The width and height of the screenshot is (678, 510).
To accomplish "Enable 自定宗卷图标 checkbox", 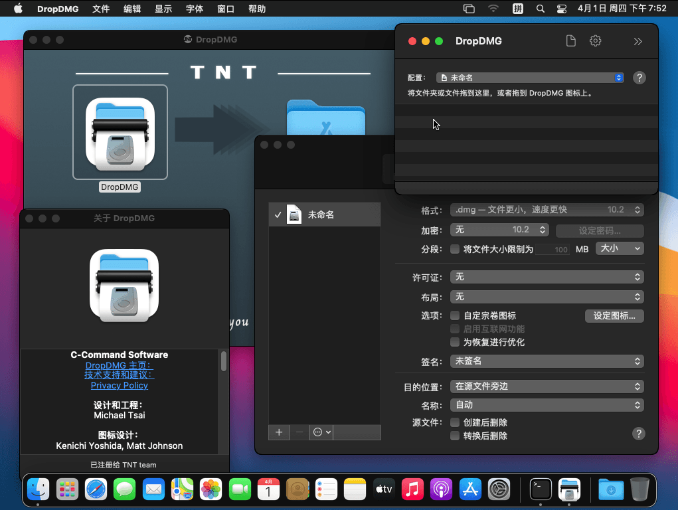I will click(x=454, y=315).
